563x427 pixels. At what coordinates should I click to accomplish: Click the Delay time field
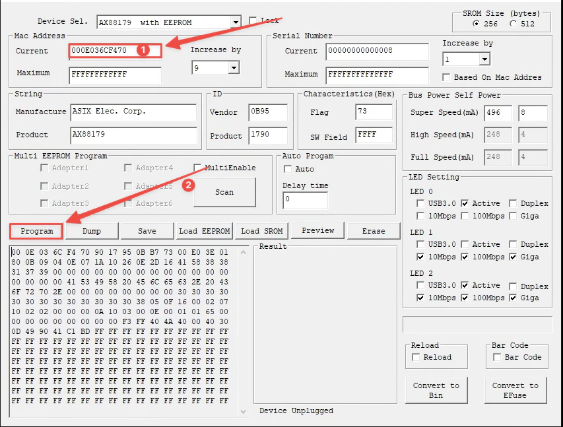point(305,200)
